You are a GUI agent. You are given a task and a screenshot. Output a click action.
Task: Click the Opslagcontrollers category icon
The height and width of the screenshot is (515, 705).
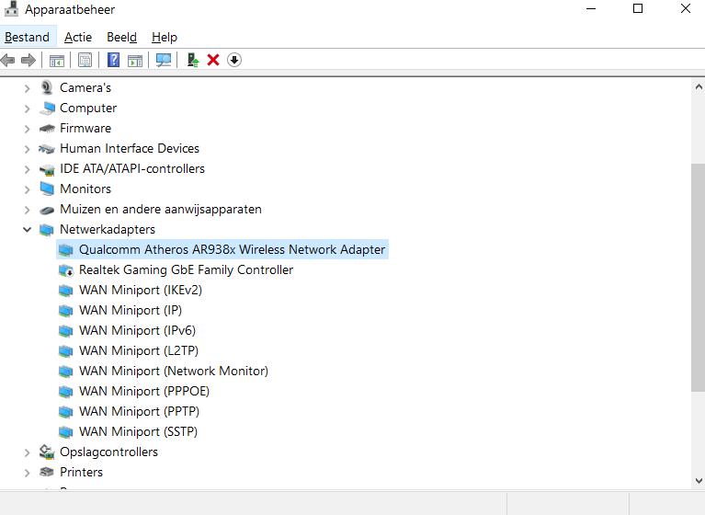click(x=47, y=452)
